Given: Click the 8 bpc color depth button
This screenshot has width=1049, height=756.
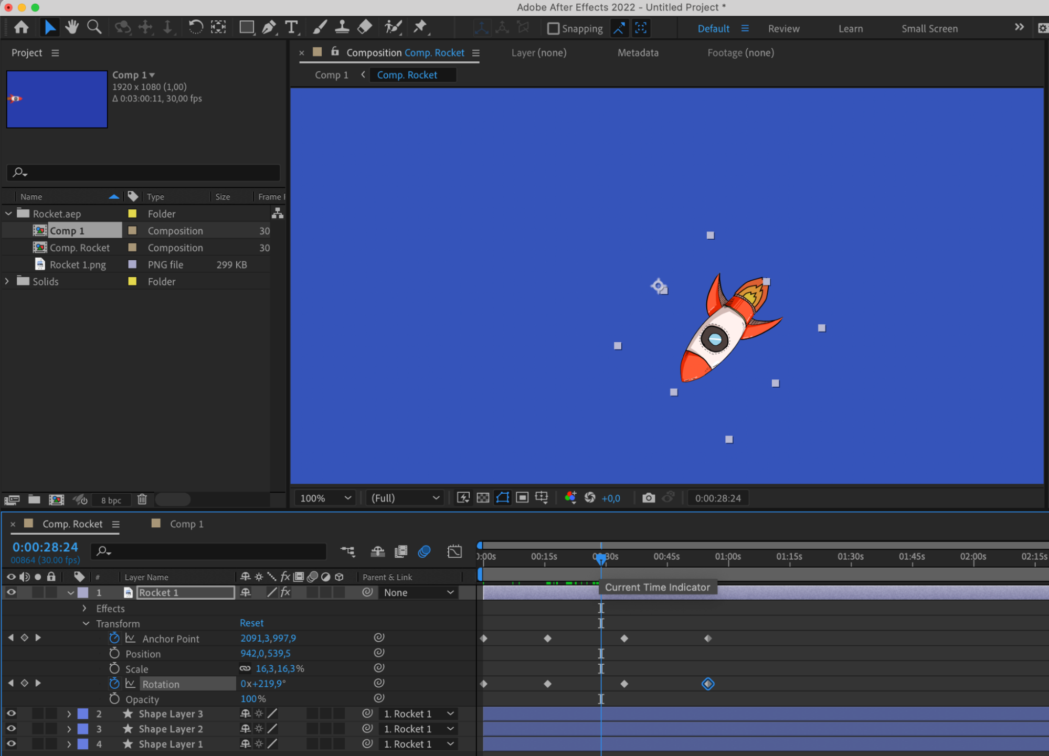Looking at the screenshot, I should (111, 500).
